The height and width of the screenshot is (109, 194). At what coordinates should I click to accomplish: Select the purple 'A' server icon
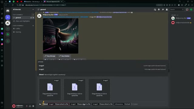pyautogui.click(x=8, y=17)
